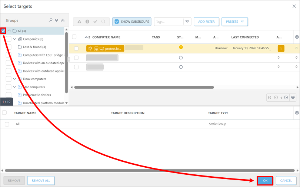Open the Tags dropdown arrow

187,22
